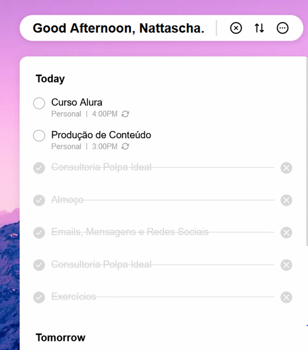
Task: Uncheck the completed Almoço task
Action: (x=39, y=200)
